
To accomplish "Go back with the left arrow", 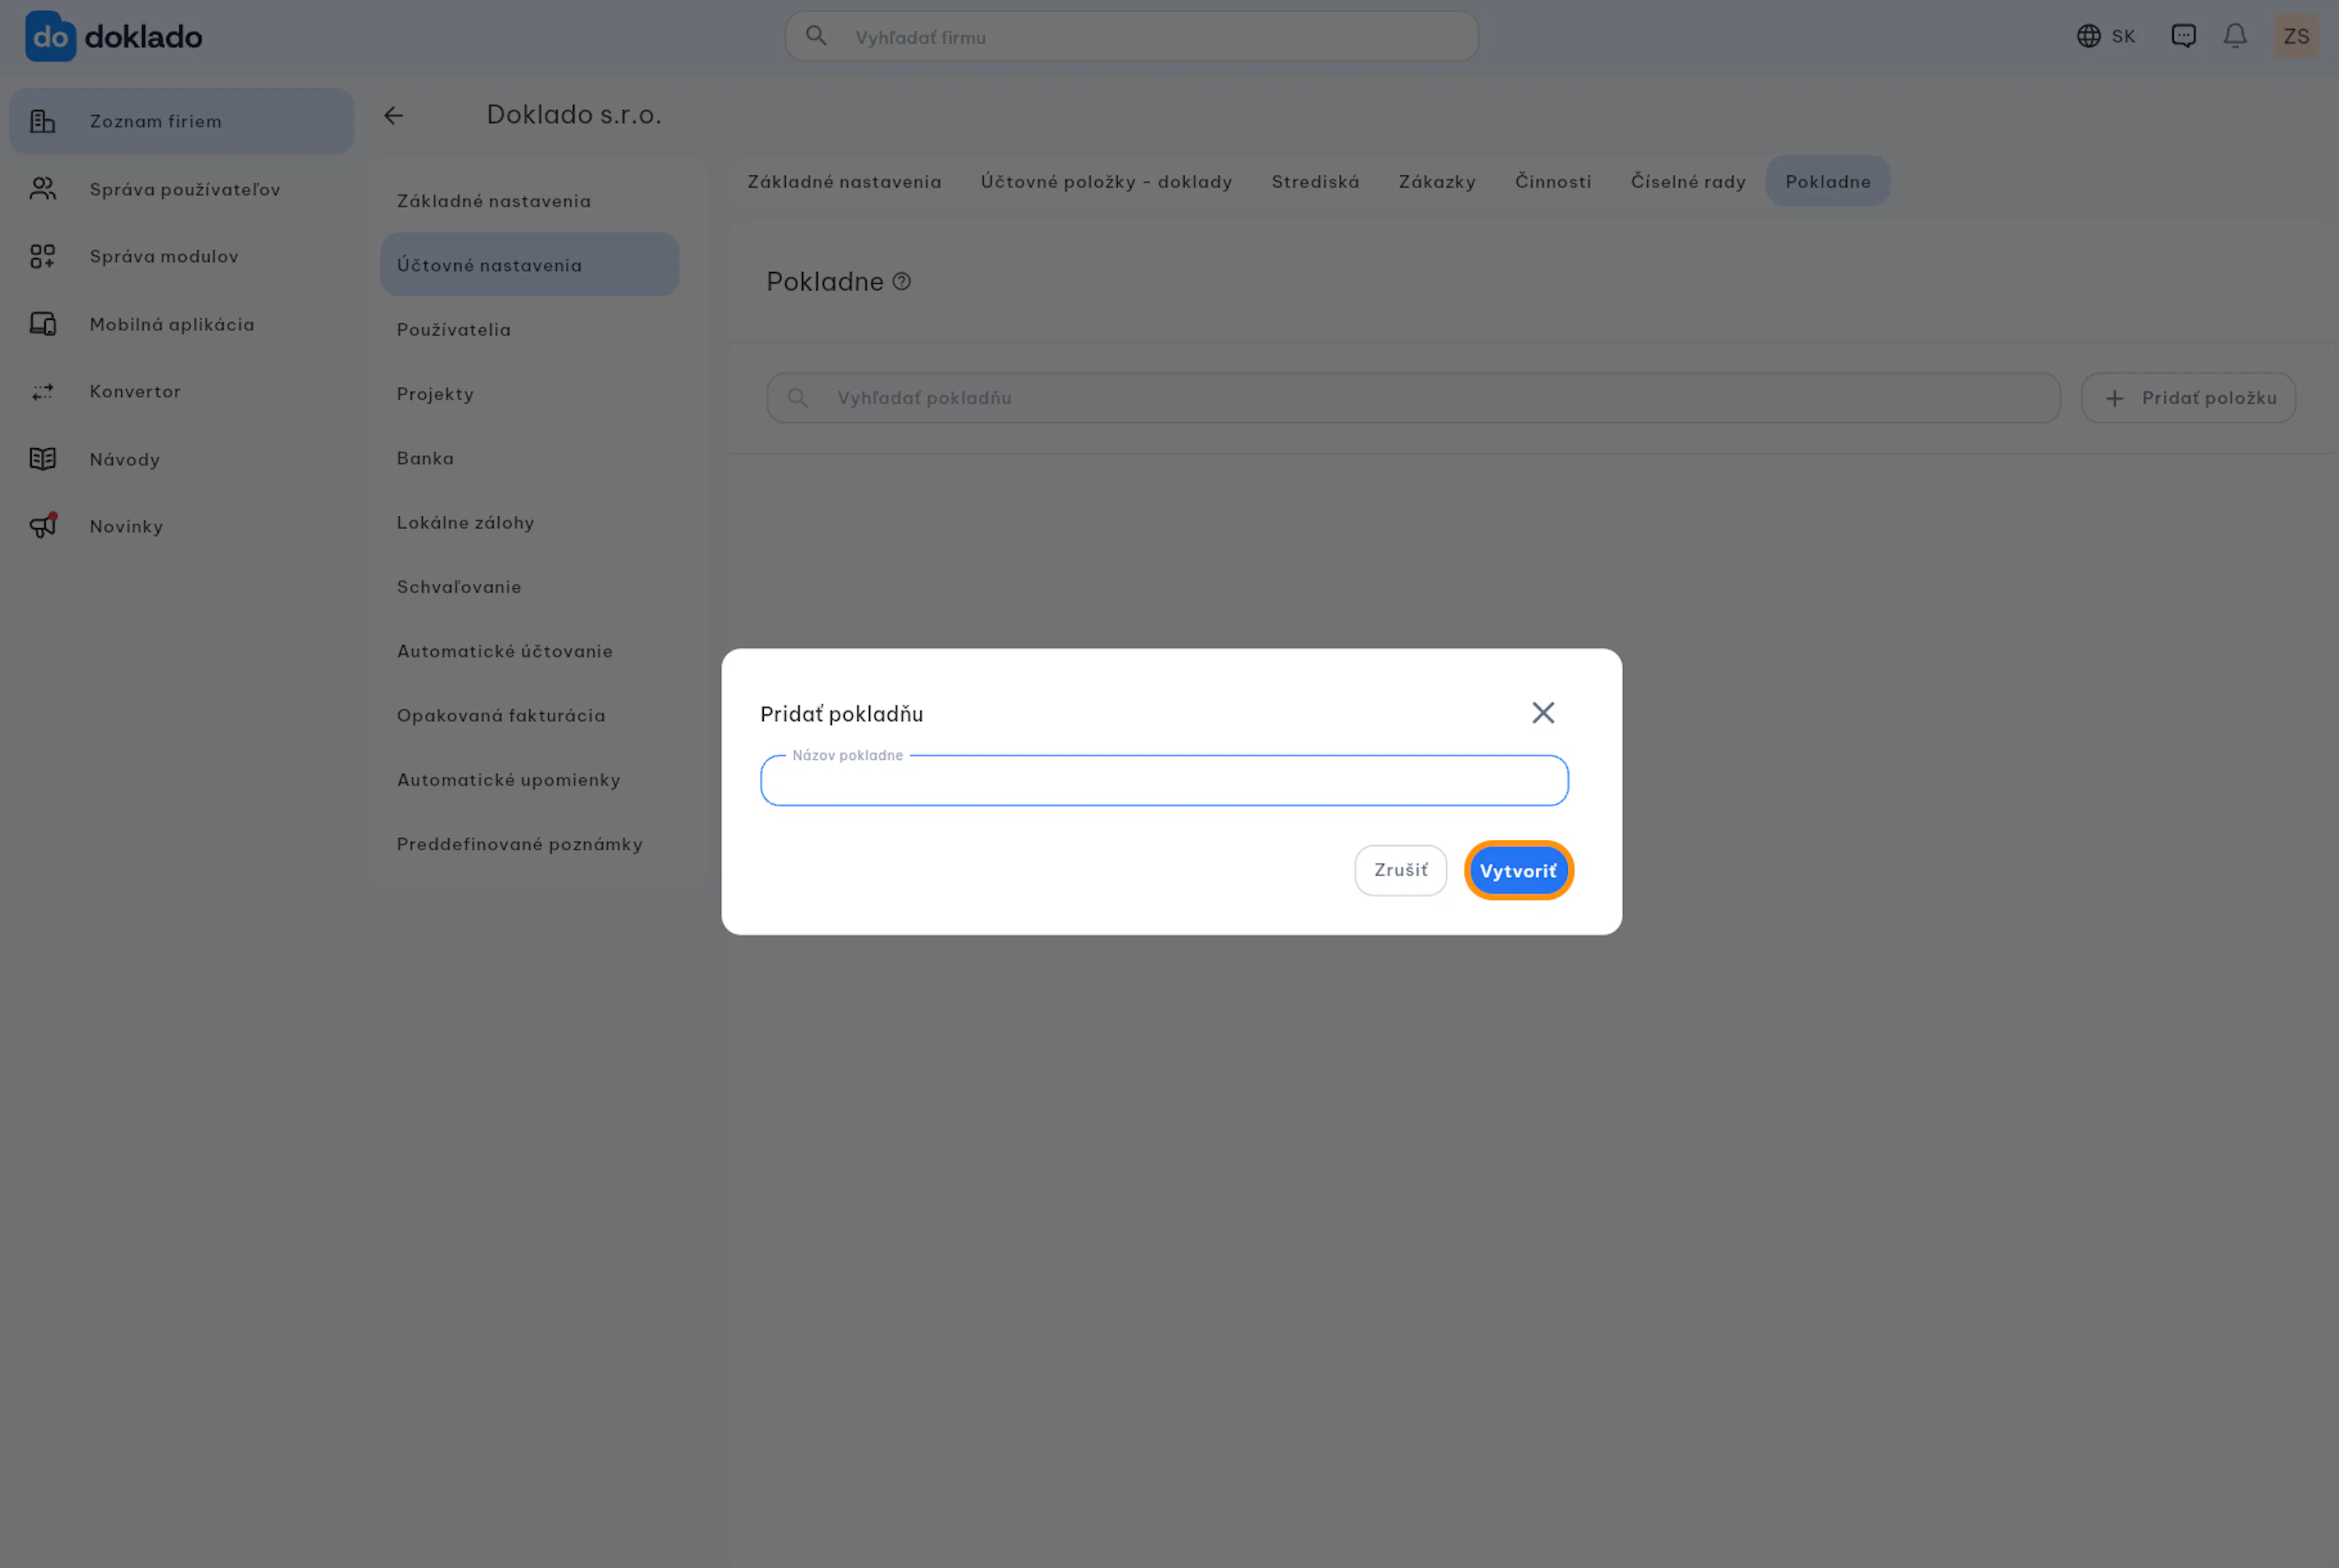I will (394, 116).
